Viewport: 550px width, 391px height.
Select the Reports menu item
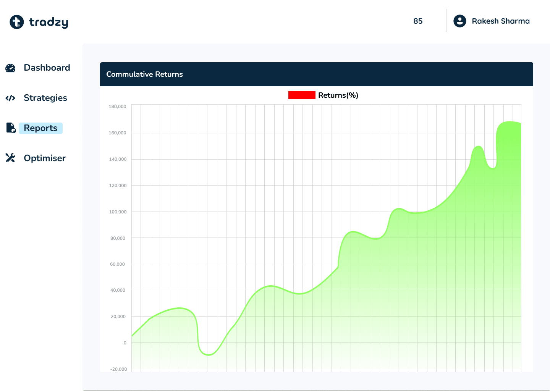point(40,128)
